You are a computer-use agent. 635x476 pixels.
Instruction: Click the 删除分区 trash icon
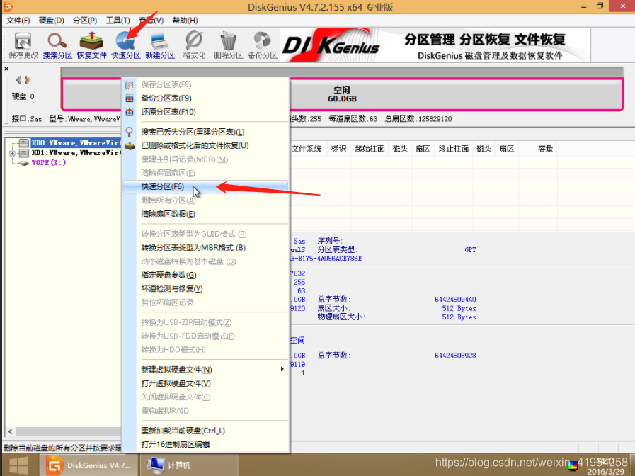pos(228,45)
